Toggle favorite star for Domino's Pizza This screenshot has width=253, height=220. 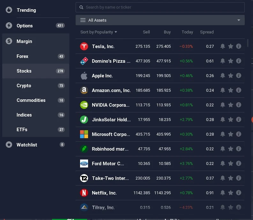231,61
